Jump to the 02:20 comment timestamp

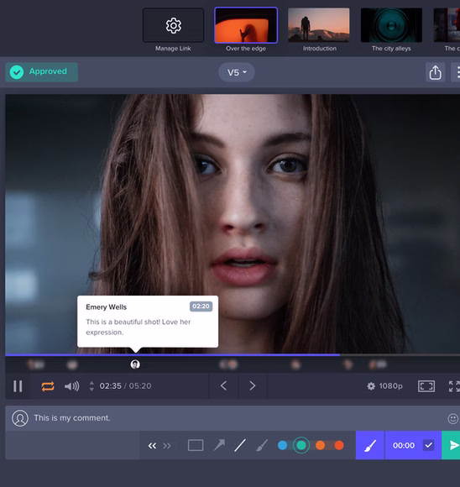[201, 306]
